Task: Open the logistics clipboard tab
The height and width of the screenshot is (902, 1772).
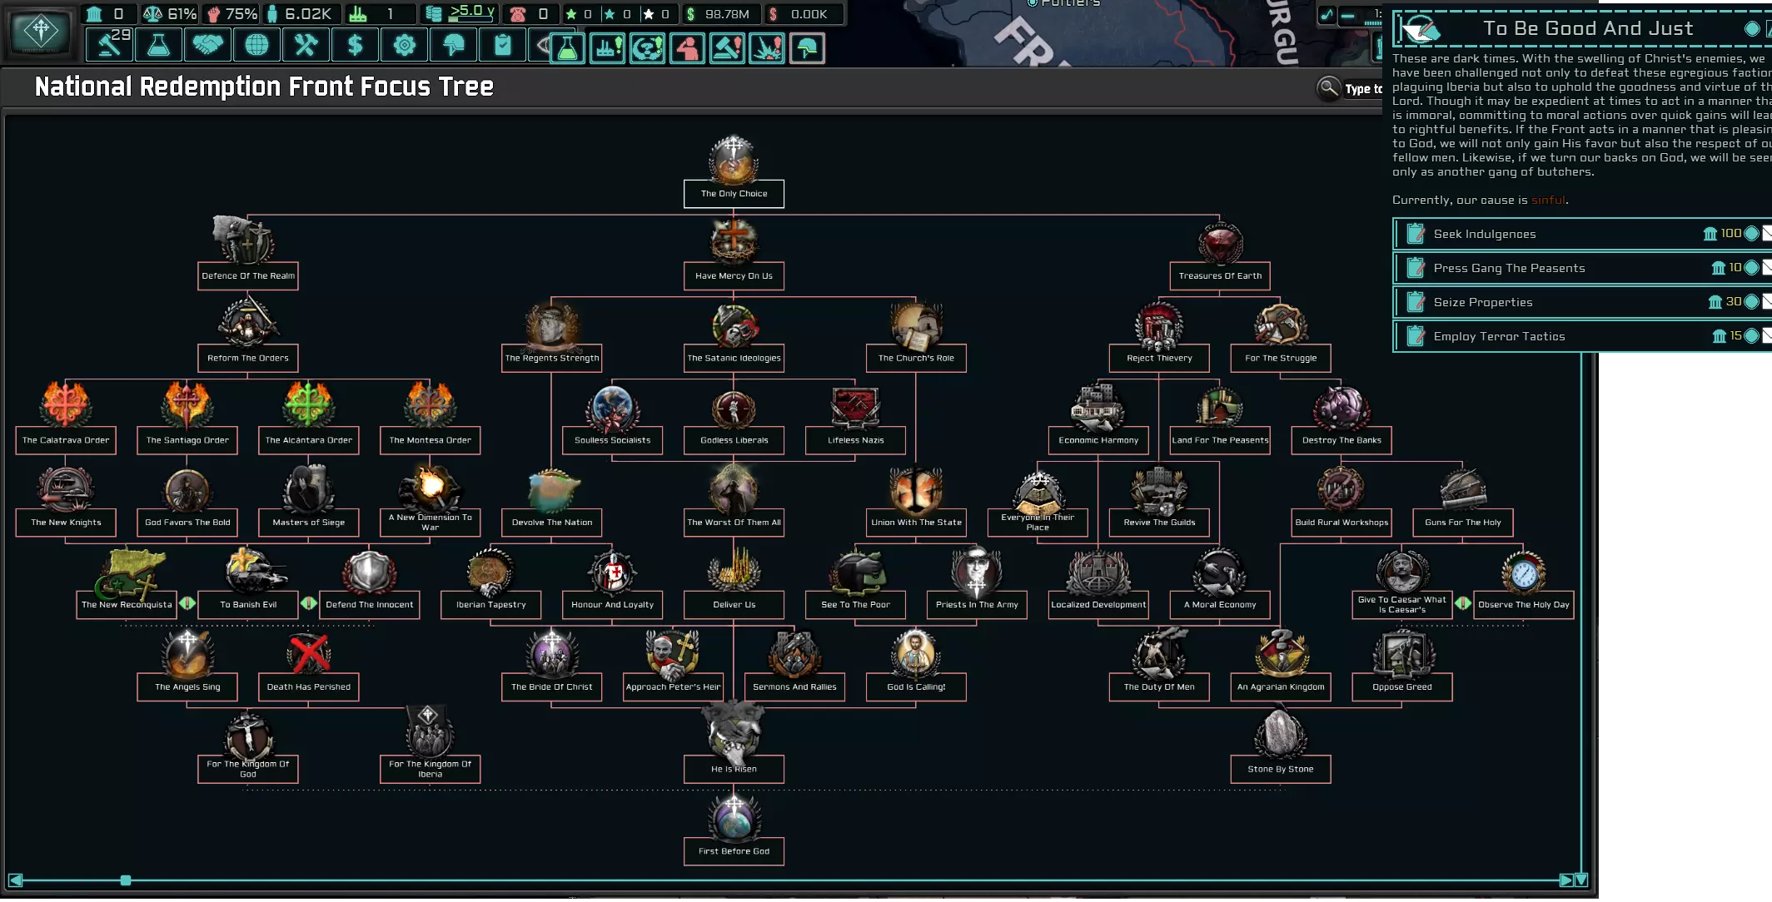Action: (502, 45)
